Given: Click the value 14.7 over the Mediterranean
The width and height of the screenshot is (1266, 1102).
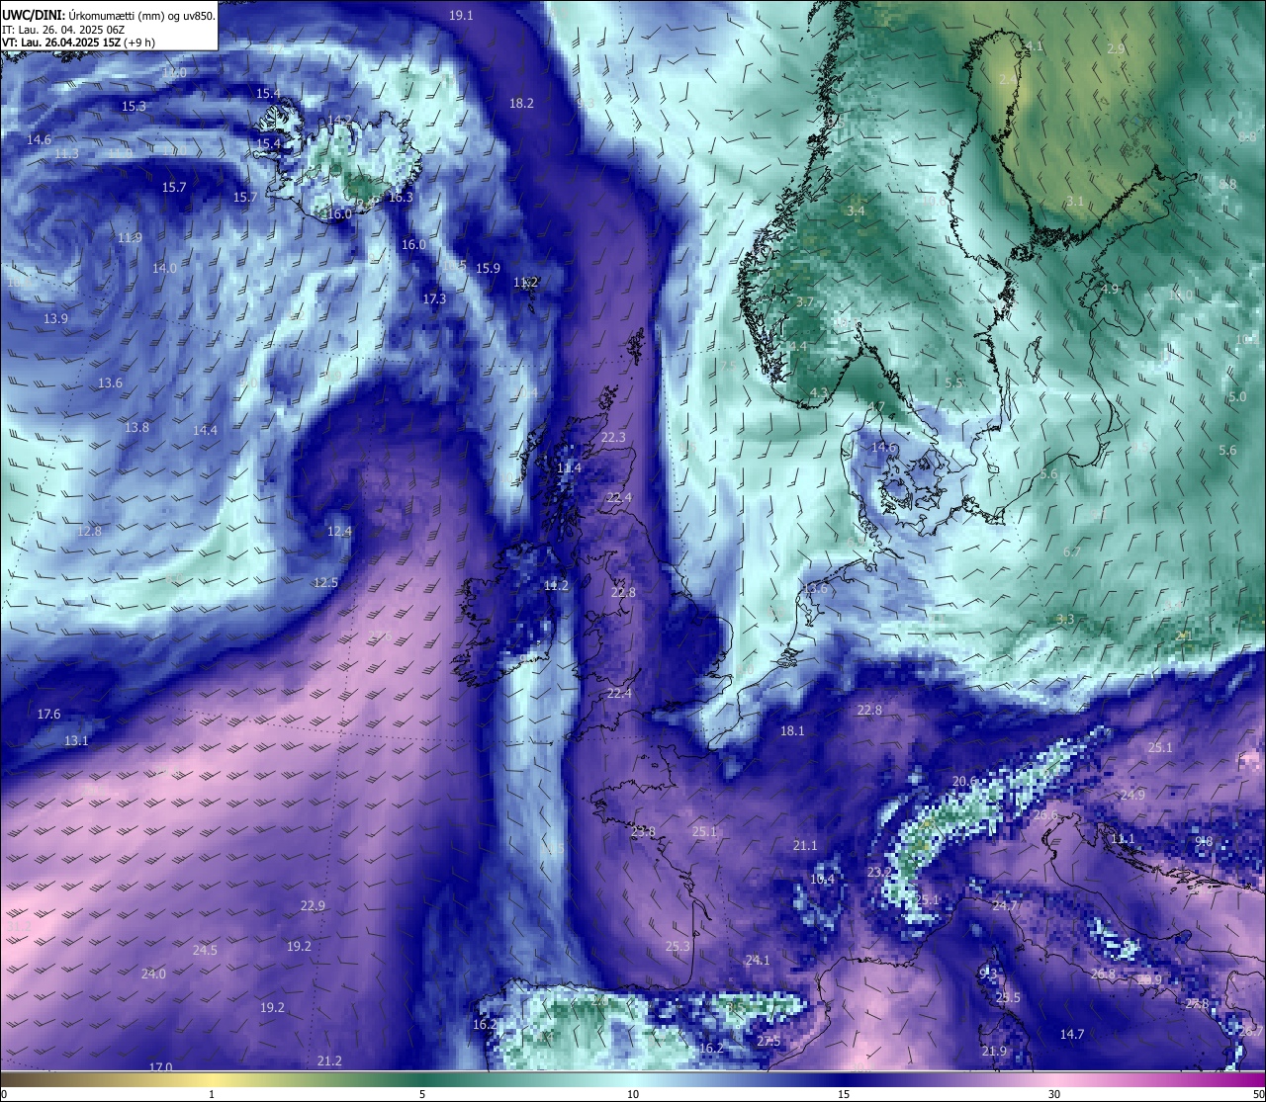Looking at the screenshot, I should pyautogui.click(x=1072, y=1035).
